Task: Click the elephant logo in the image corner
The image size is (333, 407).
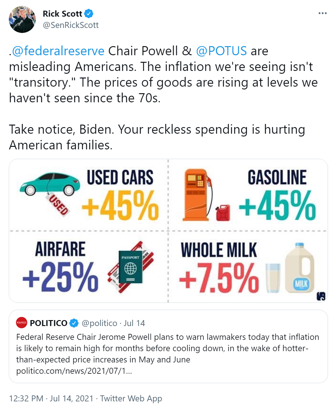Action: click(x=321, y=296)
